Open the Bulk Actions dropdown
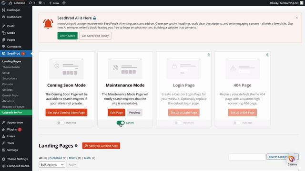Image resolution: width=305 pixels, height=171 pixels. point(52,165)
